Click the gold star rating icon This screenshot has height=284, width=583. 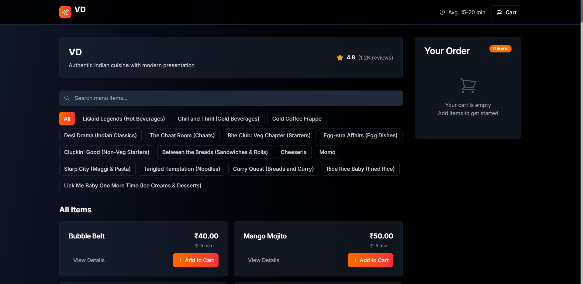coord(340,58)
